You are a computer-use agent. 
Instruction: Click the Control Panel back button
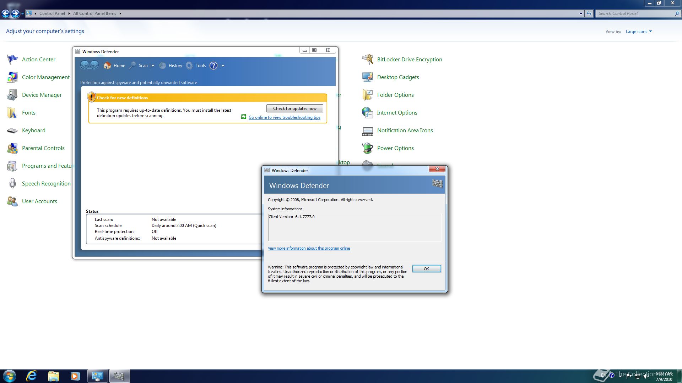5,13
